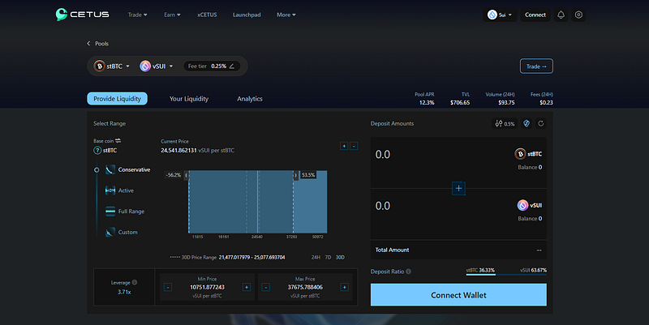Switch to Analytics tab
649x325 pixels.
(x=250, y=99)
